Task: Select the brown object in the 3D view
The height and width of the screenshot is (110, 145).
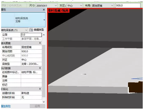Action: (x=136, y=87)
